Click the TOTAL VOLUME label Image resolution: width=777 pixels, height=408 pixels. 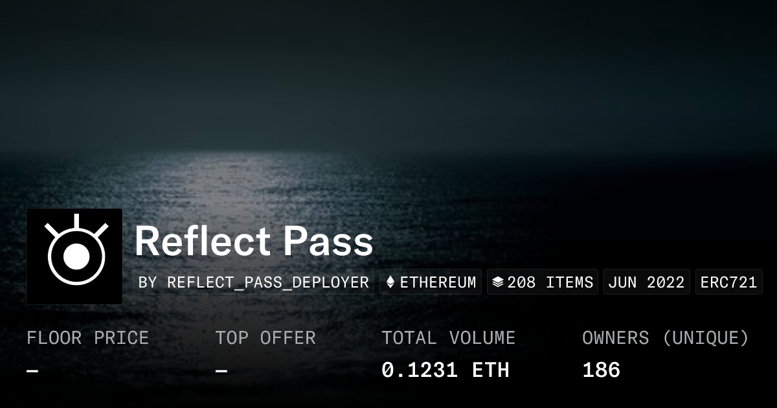448,338
